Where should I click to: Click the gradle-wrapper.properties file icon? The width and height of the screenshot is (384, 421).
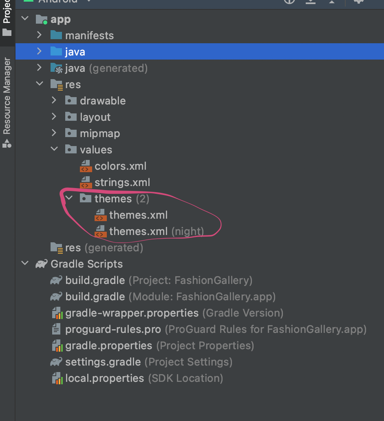(56, 313)
